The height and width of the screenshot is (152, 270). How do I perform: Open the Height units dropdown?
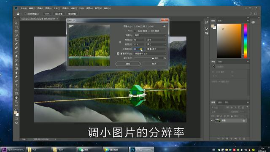click(x=157, y=44)
